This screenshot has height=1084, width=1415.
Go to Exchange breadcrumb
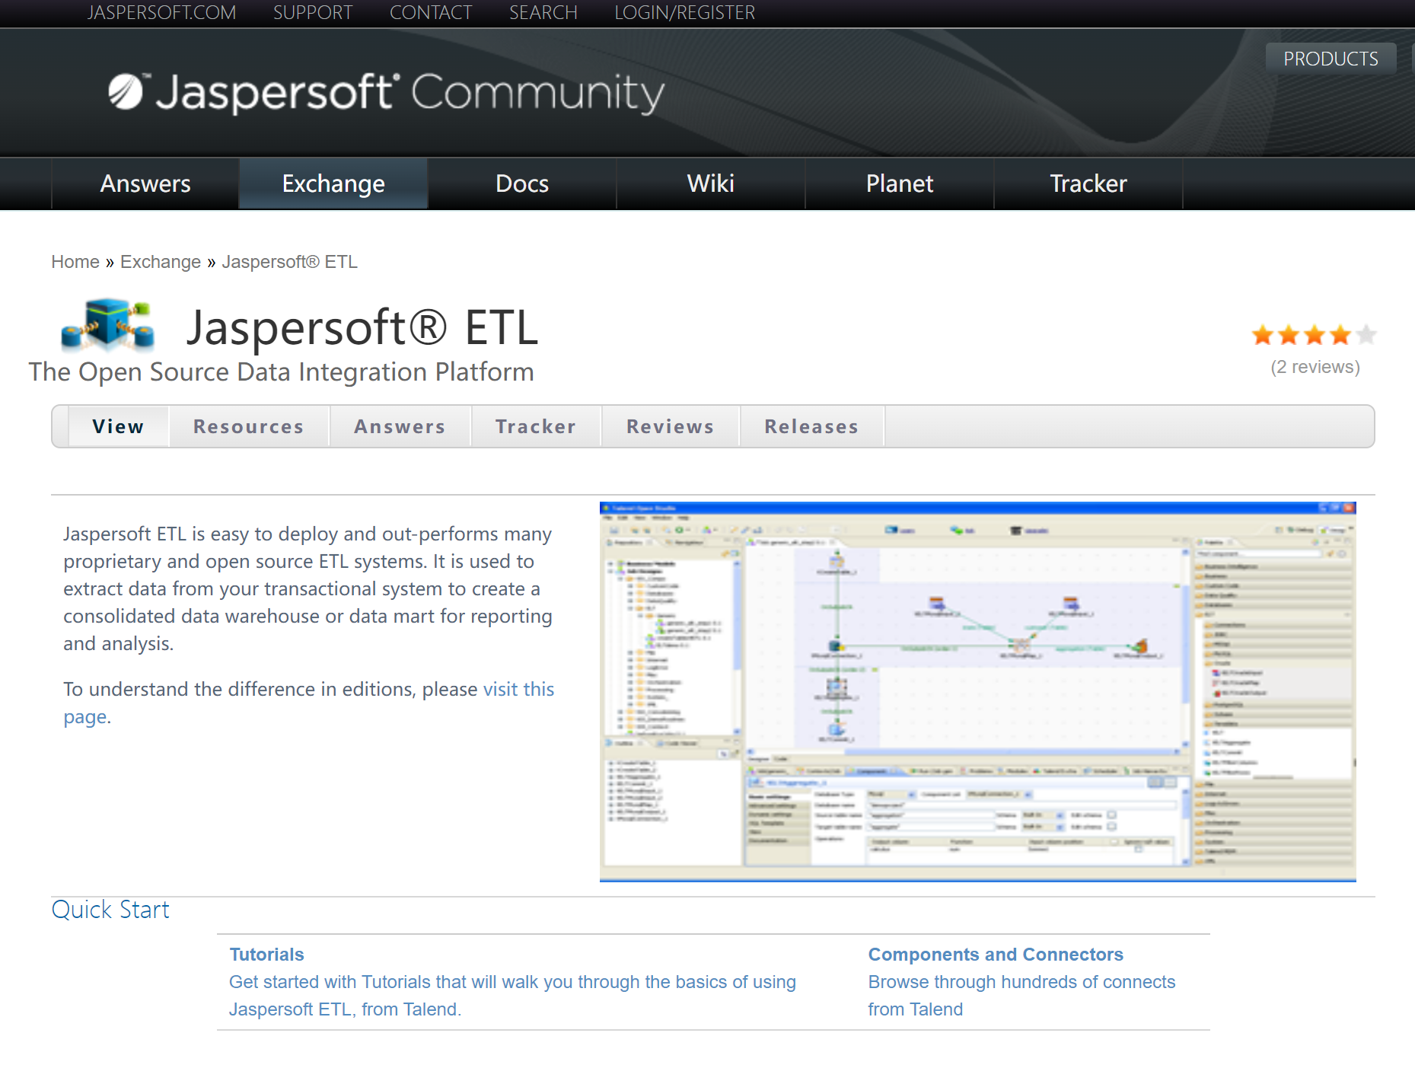[161, 262]
